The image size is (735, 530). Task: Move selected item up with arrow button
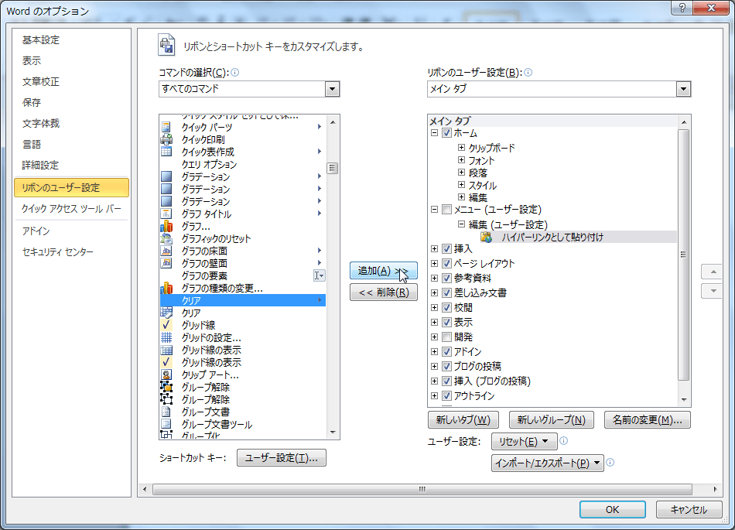(713, 272)
